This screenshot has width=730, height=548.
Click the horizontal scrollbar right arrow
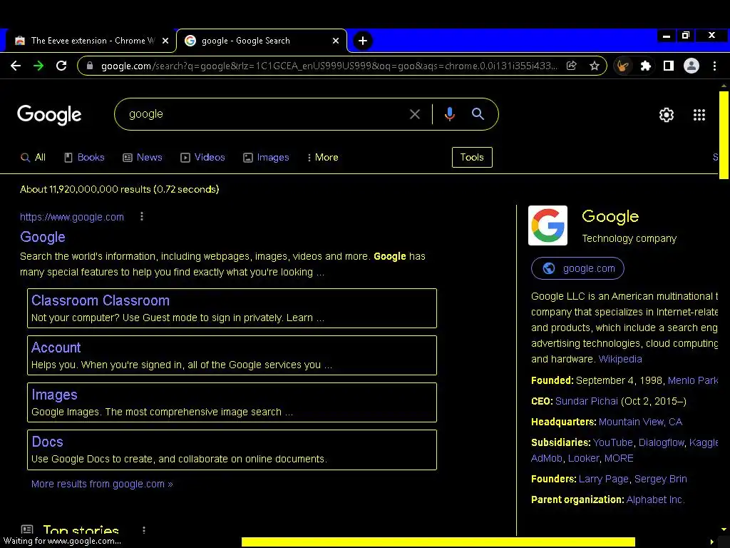click(711, 542)
